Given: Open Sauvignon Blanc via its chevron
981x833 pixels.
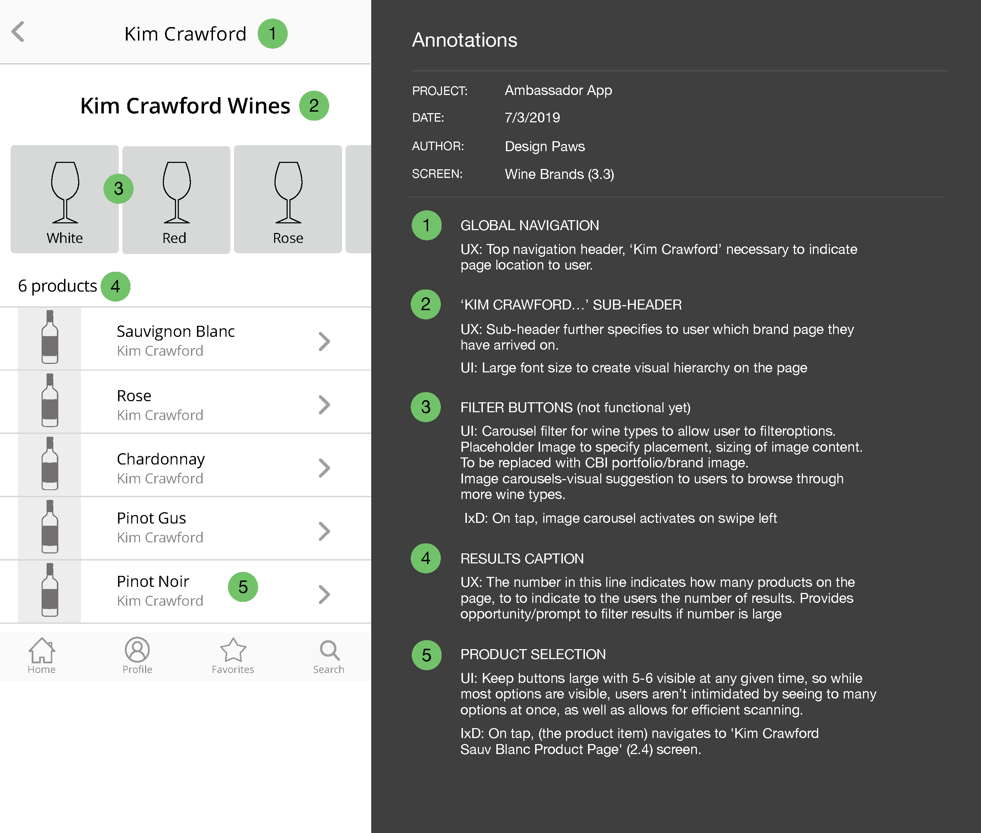Looking at the screenshot, I should [324, 341].
